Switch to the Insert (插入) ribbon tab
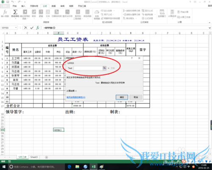This screenshot has width=212, height=170. tap(23, 6)
